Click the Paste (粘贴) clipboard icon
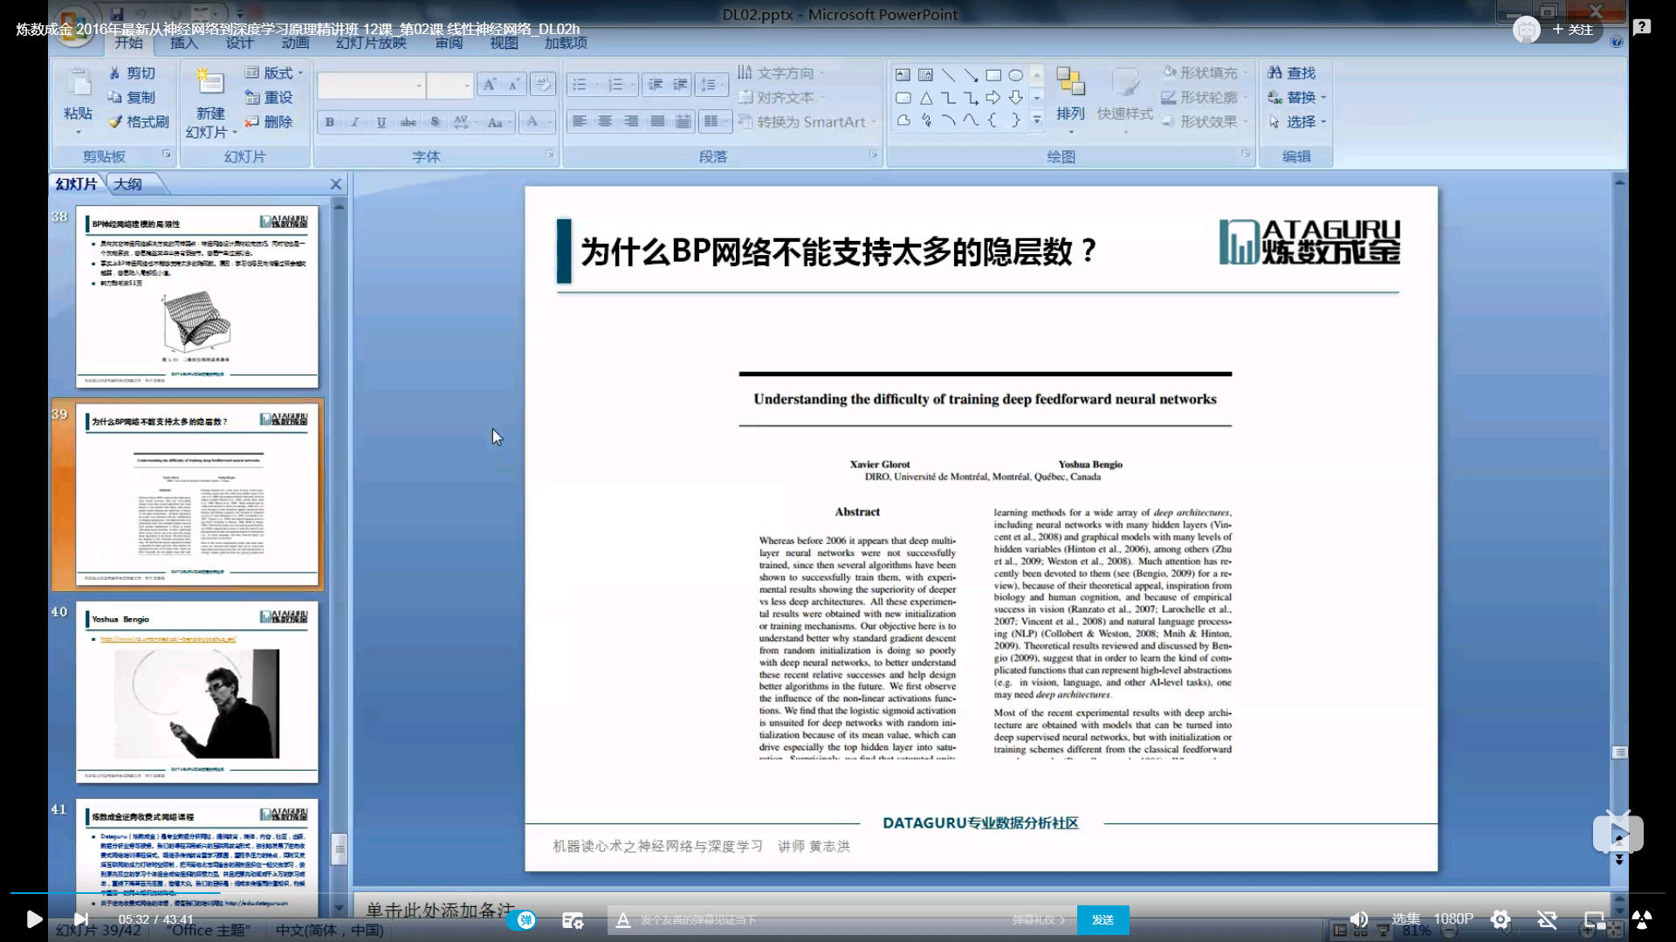1676x942 pixels. click(79, 84)
